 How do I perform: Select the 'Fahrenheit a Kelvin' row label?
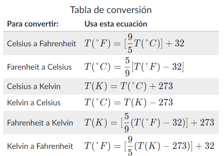click(40, 123)
